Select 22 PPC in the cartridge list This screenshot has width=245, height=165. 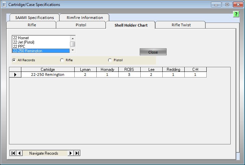pyautogui.click(x=19, y=47)
